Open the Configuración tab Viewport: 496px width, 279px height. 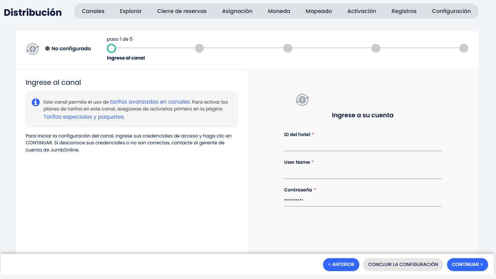coord(451,11)
